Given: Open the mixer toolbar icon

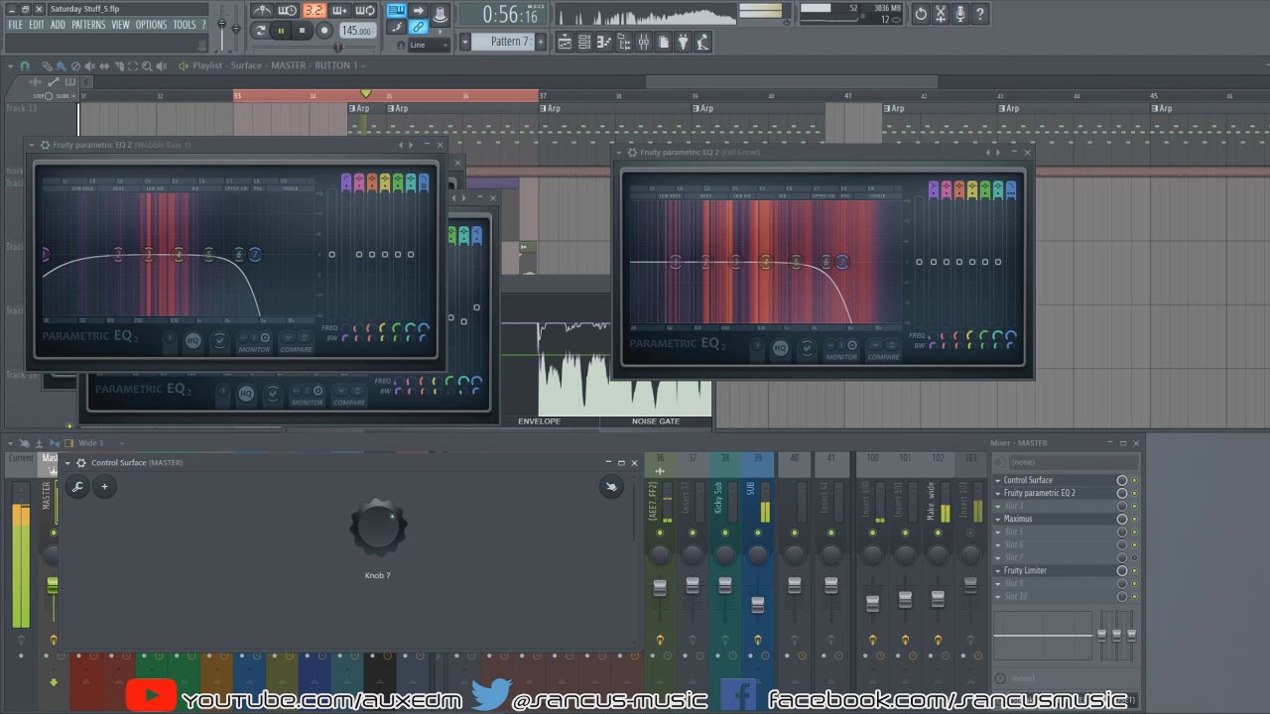Looking at the screenshot, I should [x=644, y=42].
